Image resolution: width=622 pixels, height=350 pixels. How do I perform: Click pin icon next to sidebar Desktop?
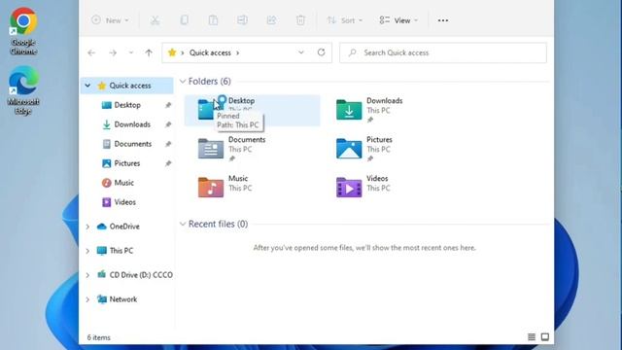[x=168, y=105]
